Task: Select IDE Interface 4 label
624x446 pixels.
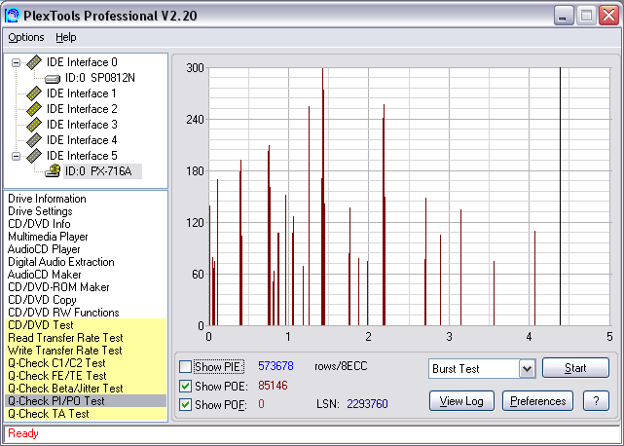Action: coord(82,140)
